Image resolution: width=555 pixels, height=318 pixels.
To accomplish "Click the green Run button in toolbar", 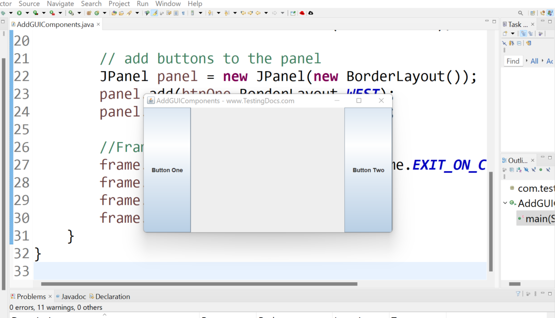I will [19, 13].
